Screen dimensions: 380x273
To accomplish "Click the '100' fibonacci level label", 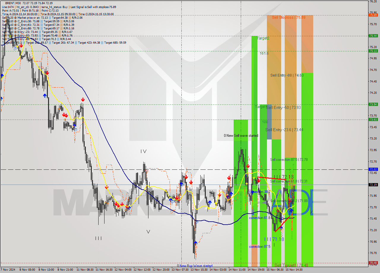I will pos(265,122).
